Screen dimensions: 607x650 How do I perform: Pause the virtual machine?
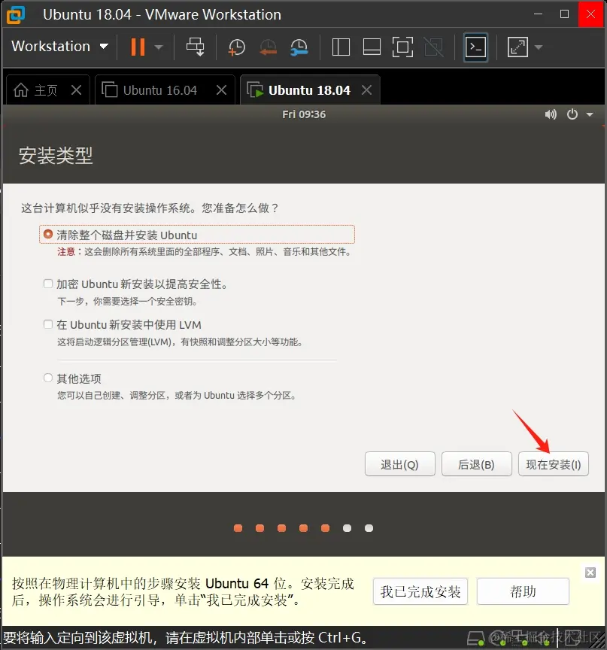coord(138,47)
